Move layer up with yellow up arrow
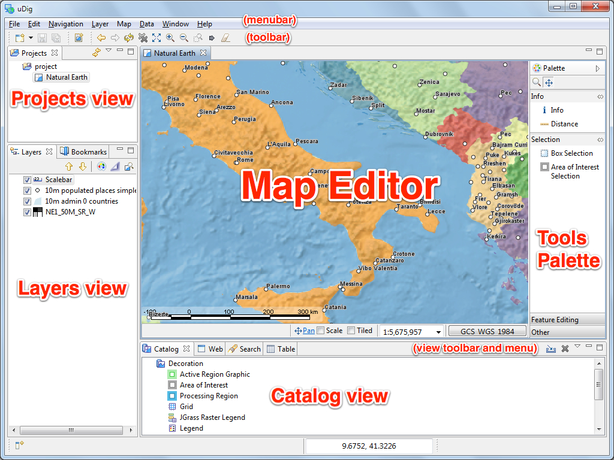 (x=69, y=167)
